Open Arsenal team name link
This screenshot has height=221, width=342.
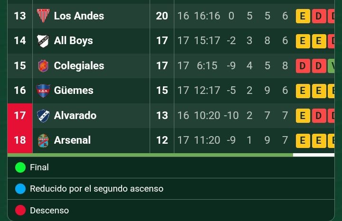tap(72, 140)
